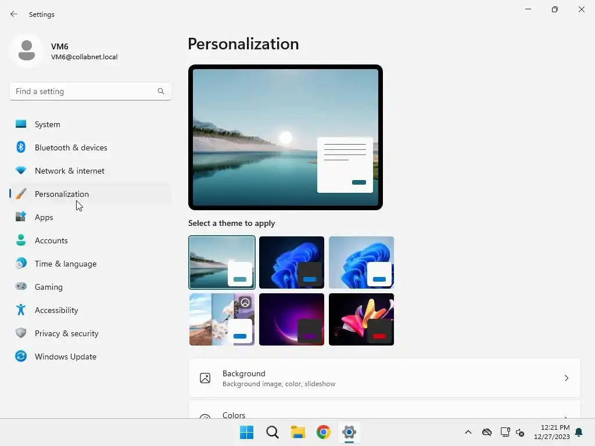Image resolution: width=595 pixels, height=446 pixels.
Task: Select Privacy & security label
Action: [66, 333]
